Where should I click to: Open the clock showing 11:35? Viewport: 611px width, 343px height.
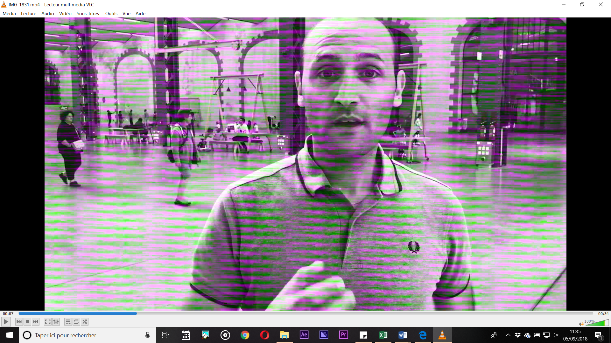(575, 335)
